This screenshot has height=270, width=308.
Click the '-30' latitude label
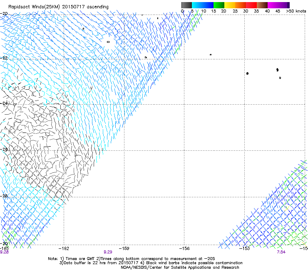4,244
